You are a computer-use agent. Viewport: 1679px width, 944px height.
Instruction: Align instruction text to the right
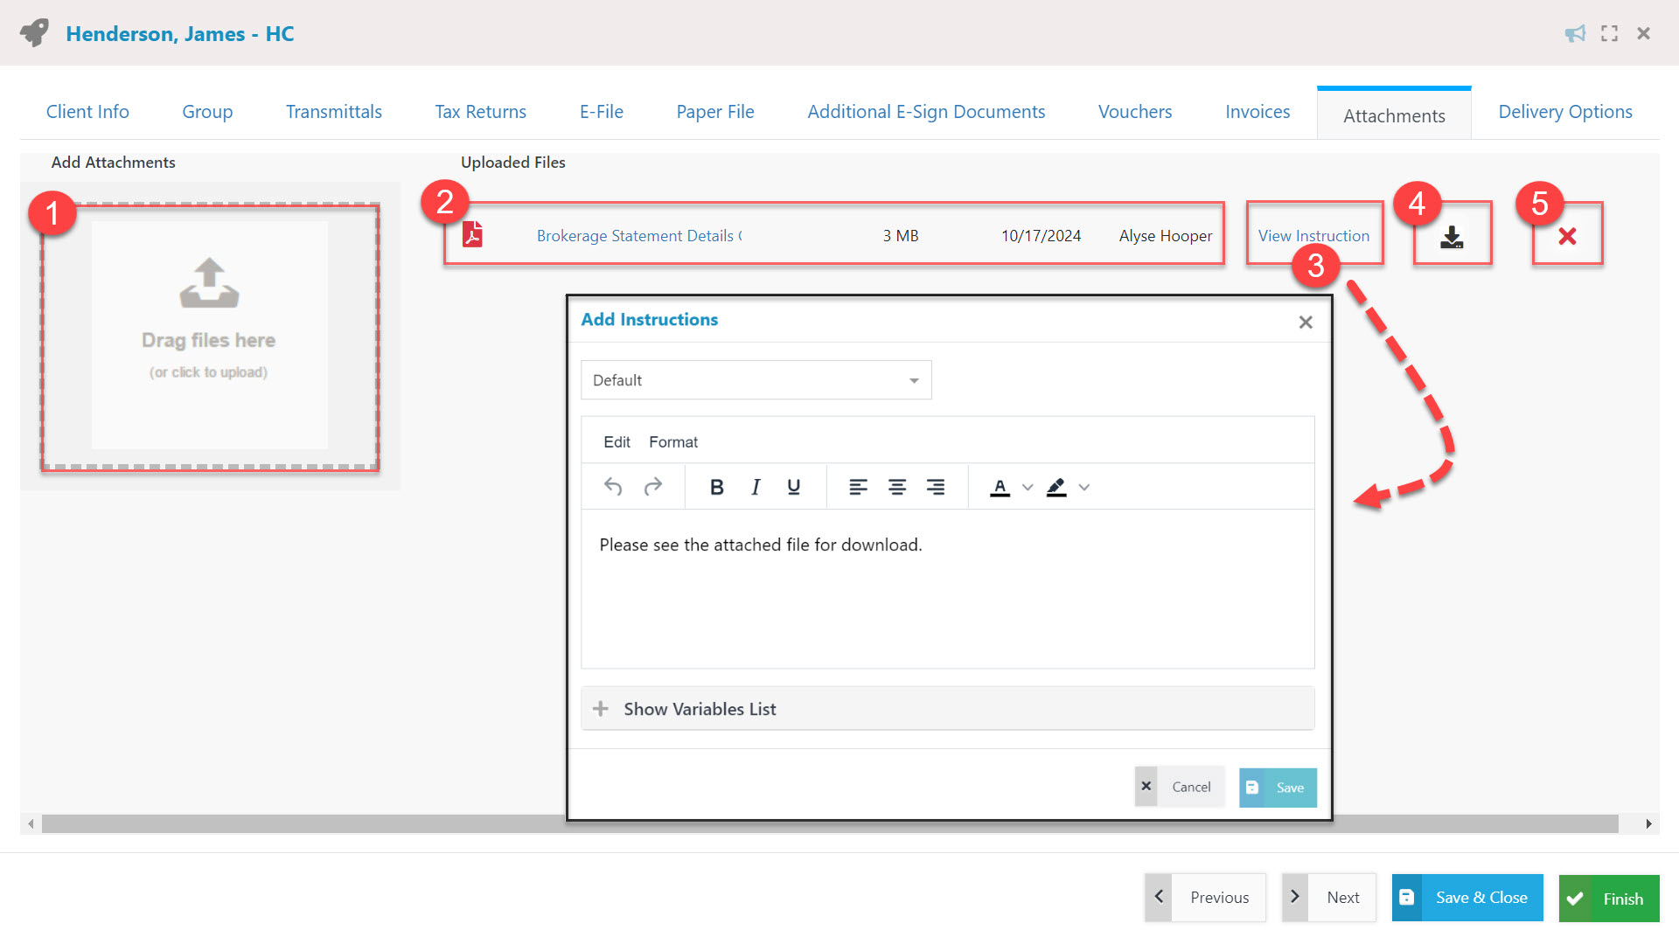pos(935,487)
